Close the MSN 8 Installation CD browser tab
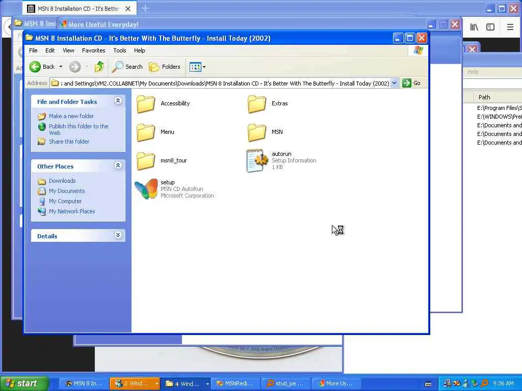 128,9
